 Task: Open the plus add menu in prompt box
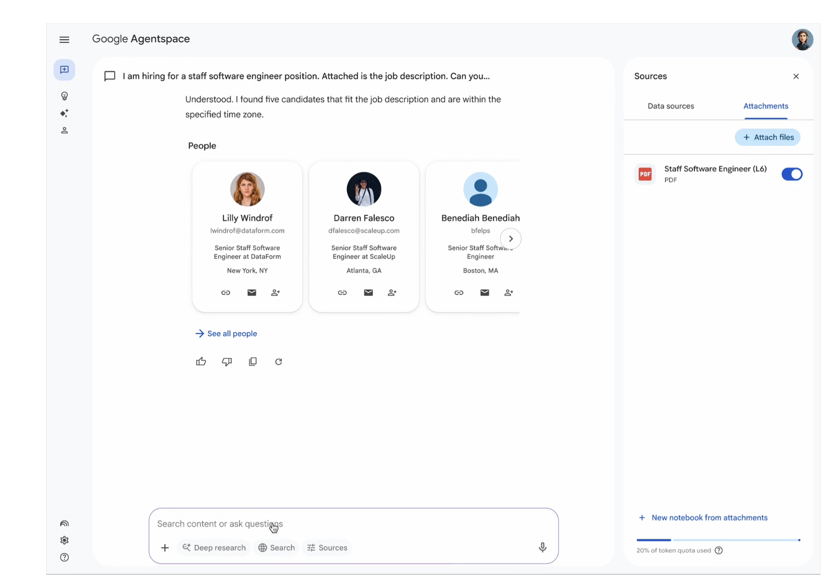(x=165, y=548)
